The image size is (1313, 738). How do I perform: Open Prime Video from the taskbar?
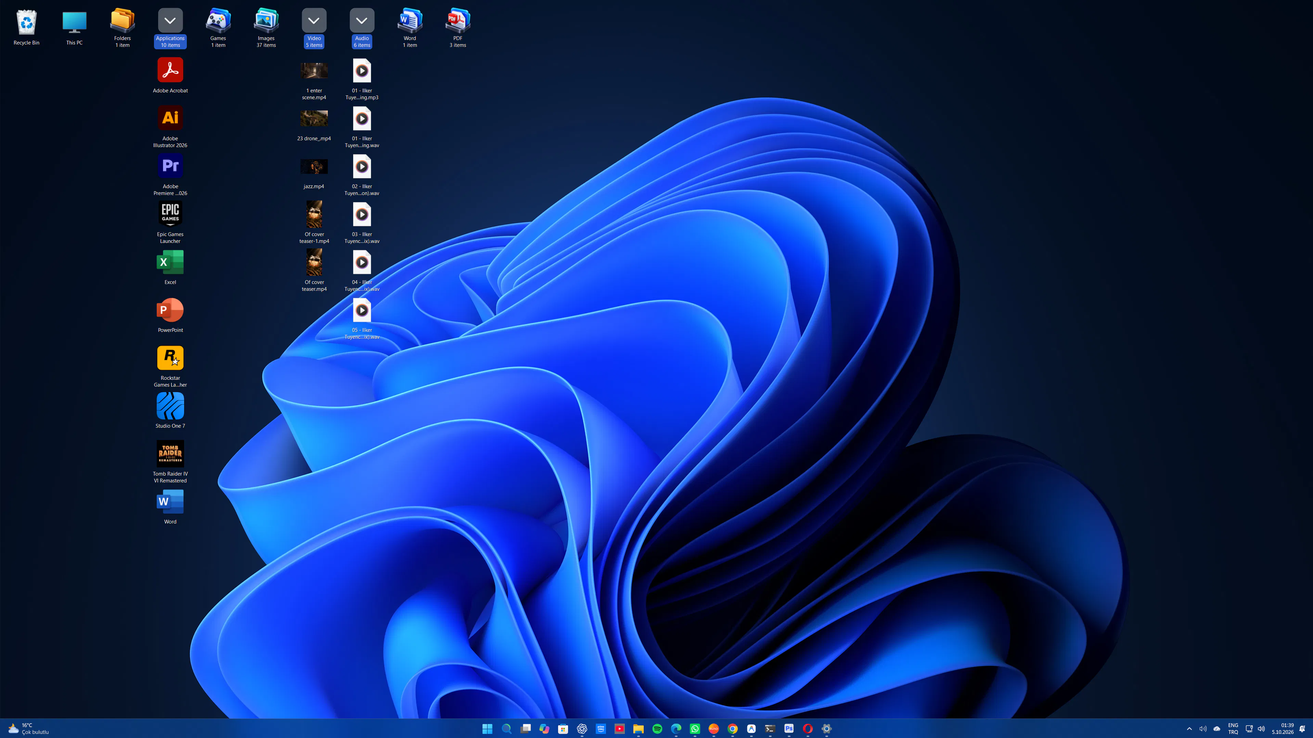[x=601, y=728]
